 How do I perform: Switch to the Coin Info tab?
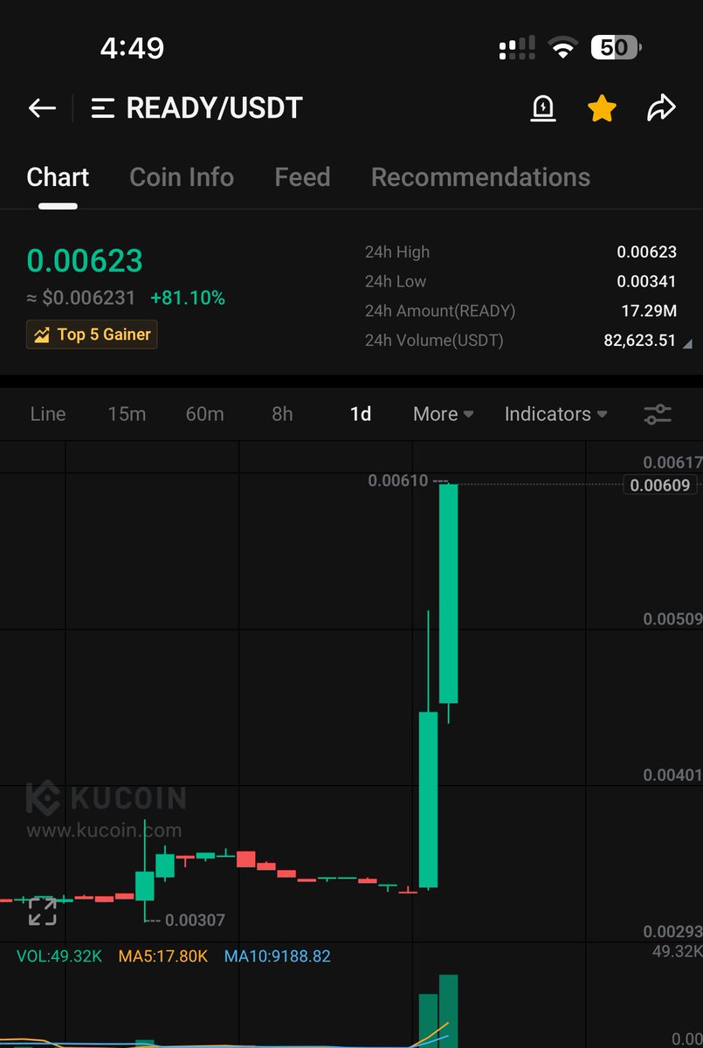[182, 177]
